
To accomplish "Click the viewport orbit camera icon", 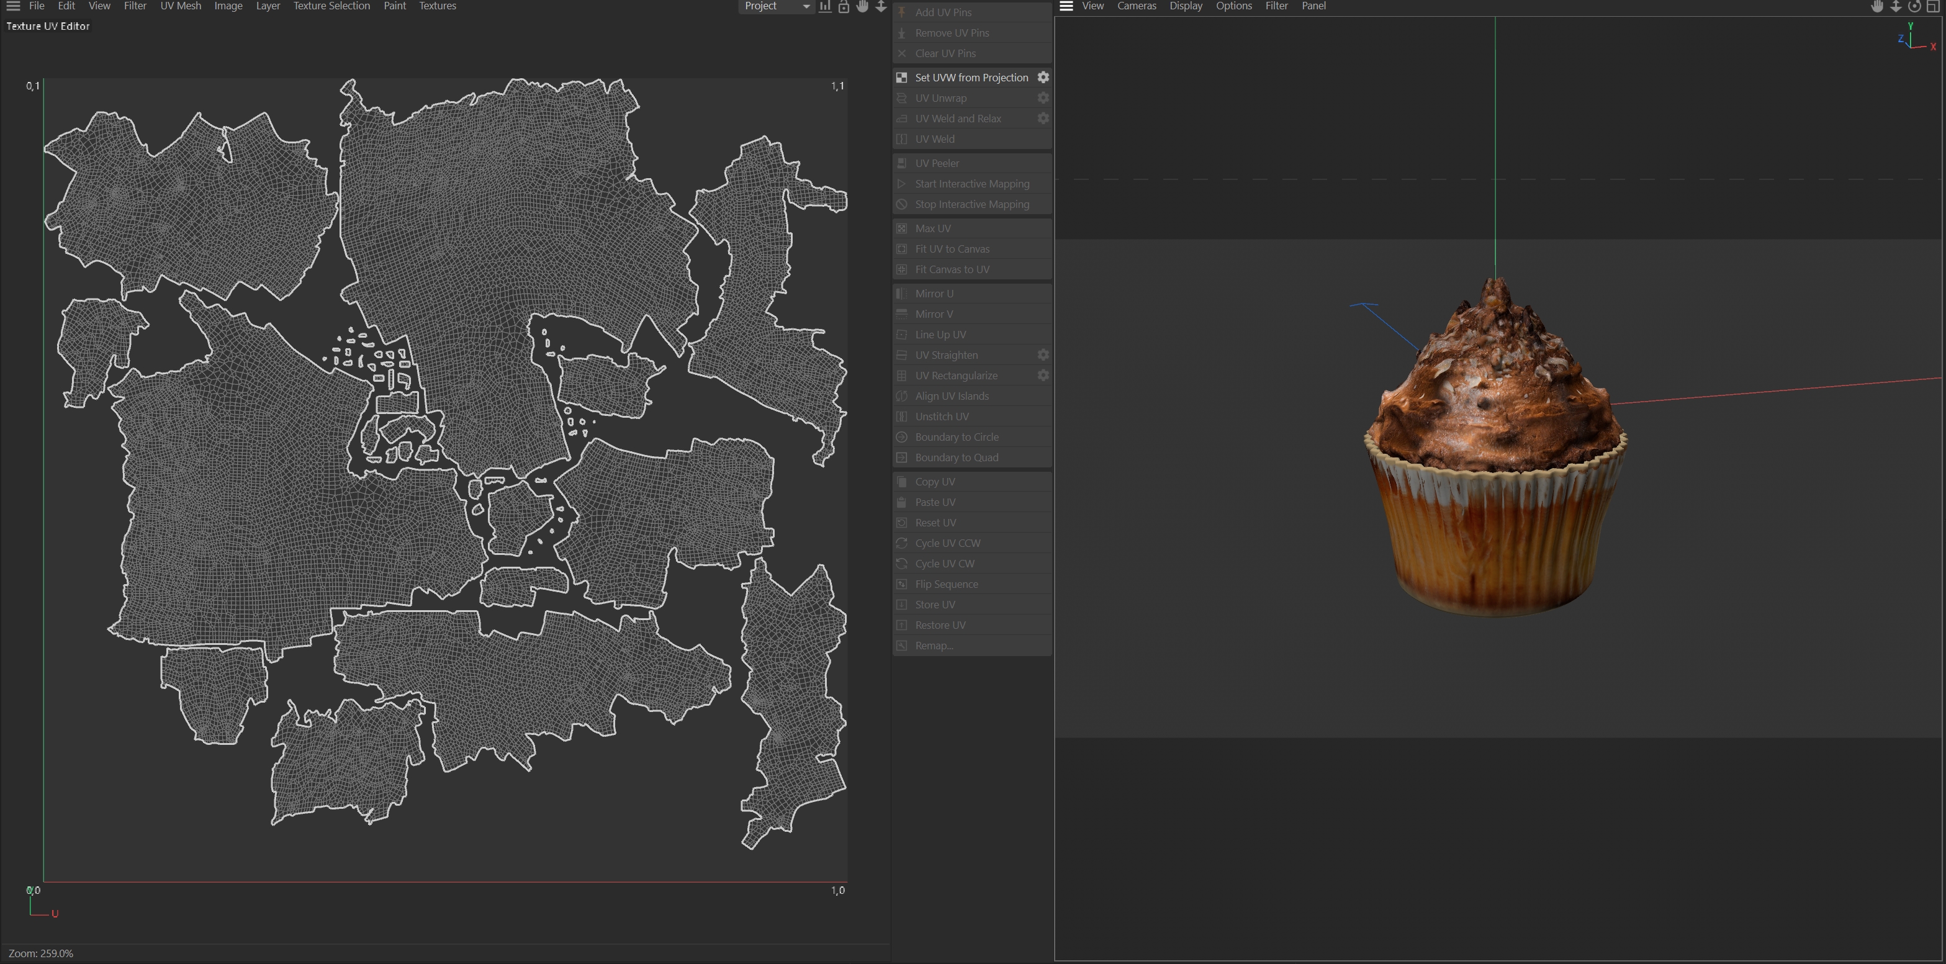I will pos(1914,6).
